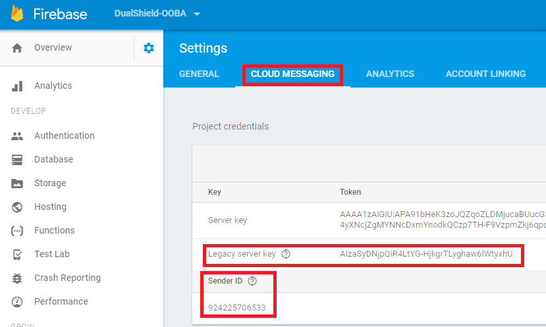The height and width of the screenshot is (327, 546).
Task: Click the Overview home icon
Action: (x=17, y=48)
